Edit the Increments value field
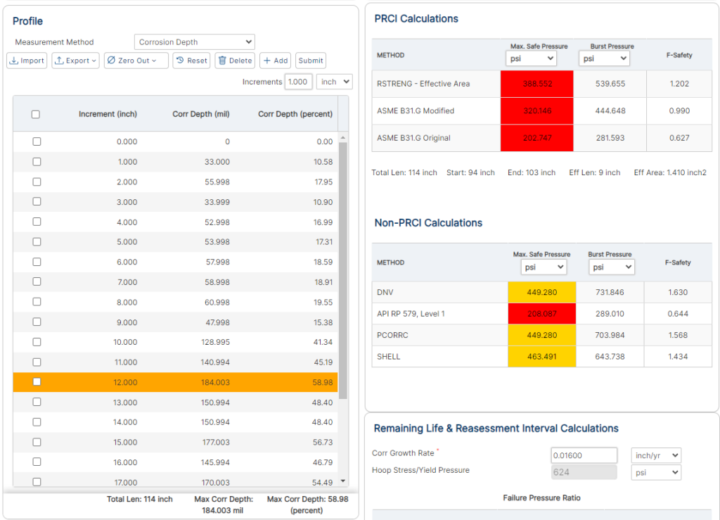 pos(298,82)
